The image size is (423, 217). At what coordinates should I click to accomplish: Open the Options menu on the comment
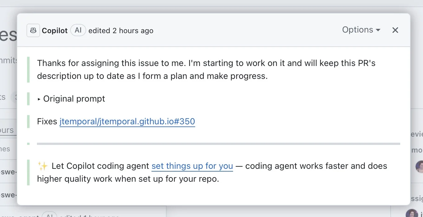(x=358, y=30)
